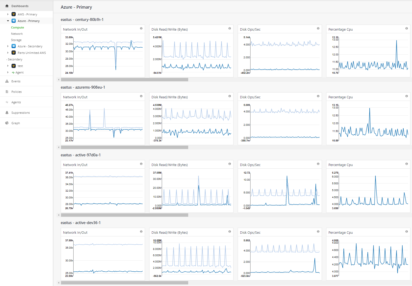Open info icon on azurems-908eu-1 Disk Ops/Sec
The height and width of the screenshot is (286, 412).
[x=318, y=96]
